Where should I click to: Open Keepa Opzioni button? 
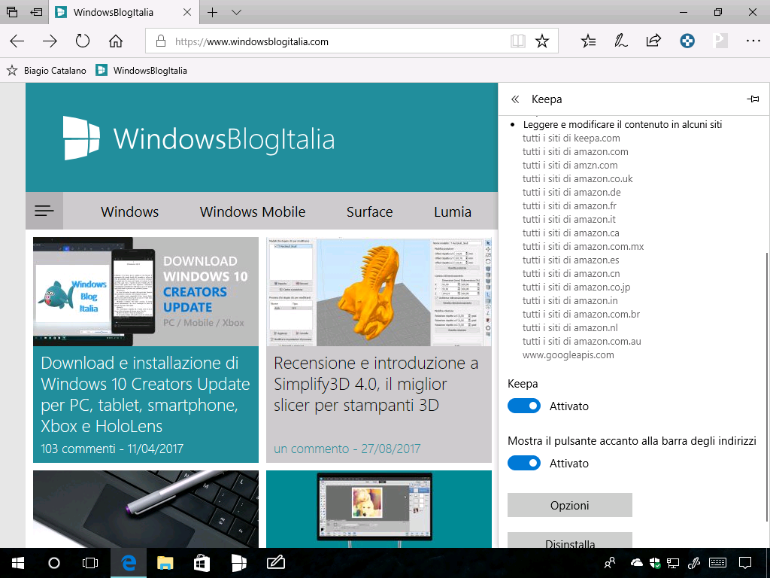coord(570,505)
